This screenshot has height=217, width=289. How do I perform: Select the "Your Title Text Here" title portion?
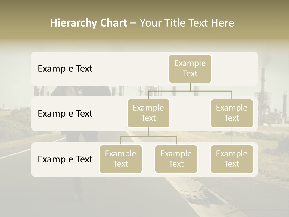pyautogui.click(x=187, y=23)
